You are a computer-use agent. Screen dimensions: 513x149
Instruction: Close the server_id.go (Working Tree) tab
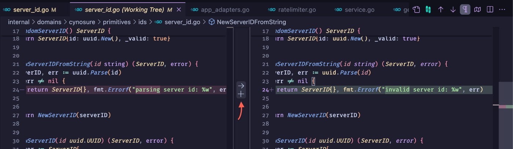tap(178, 10)
